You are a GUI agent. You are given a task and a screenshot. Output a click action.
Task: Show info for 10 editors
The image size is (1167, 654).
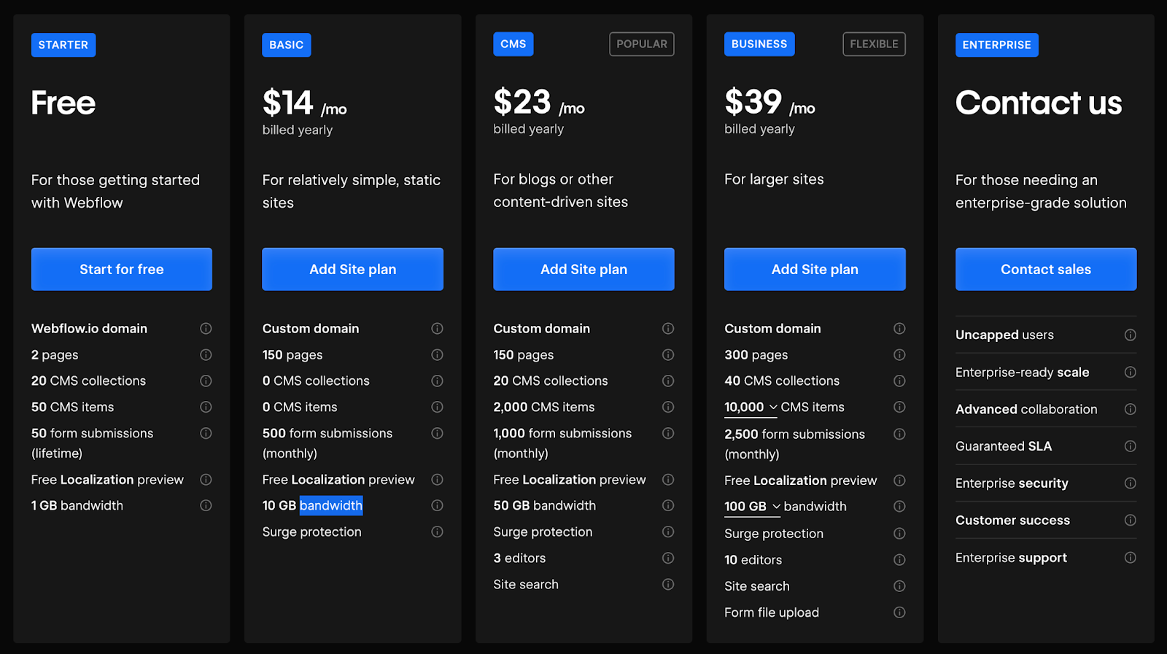coord(899,560)
